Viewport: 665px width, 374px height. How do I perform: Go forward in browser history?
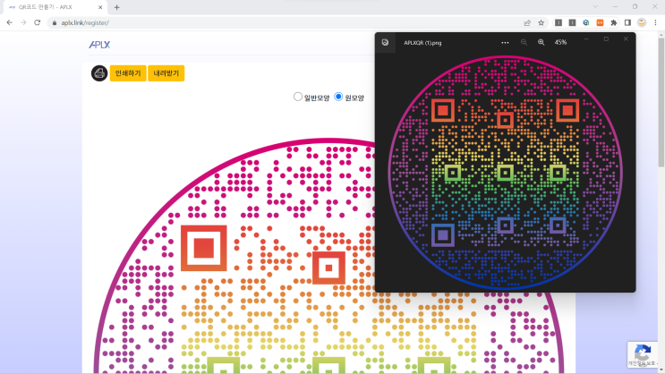tap(23, 23)
